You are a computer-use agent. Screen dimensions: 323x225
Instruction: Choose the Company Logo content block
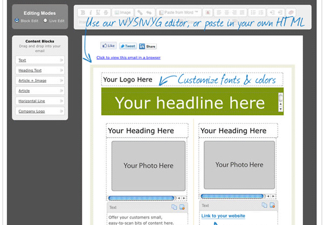coord(40,111)
